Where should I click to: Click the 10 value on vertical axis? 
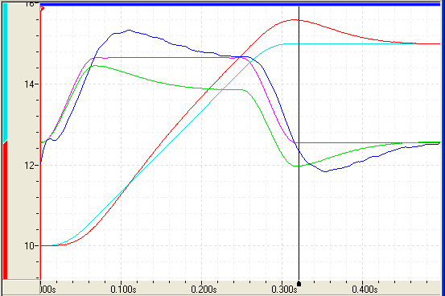(29, 246)
